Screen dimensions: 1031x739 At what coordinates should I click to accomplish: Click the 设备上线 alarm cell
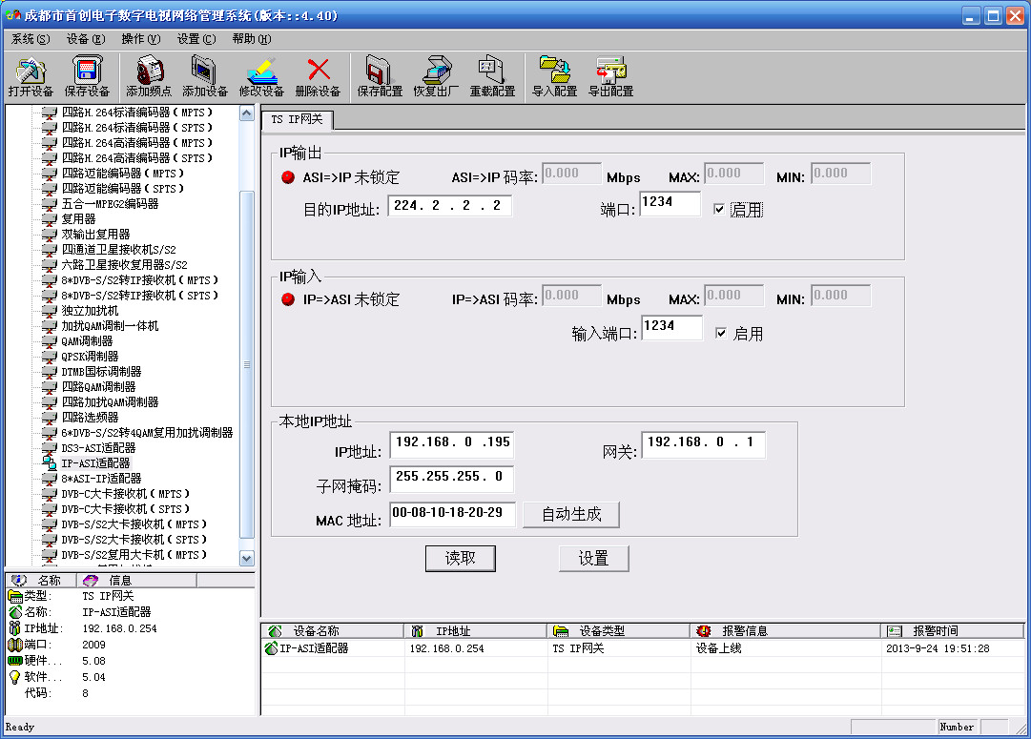pos(719,648)
